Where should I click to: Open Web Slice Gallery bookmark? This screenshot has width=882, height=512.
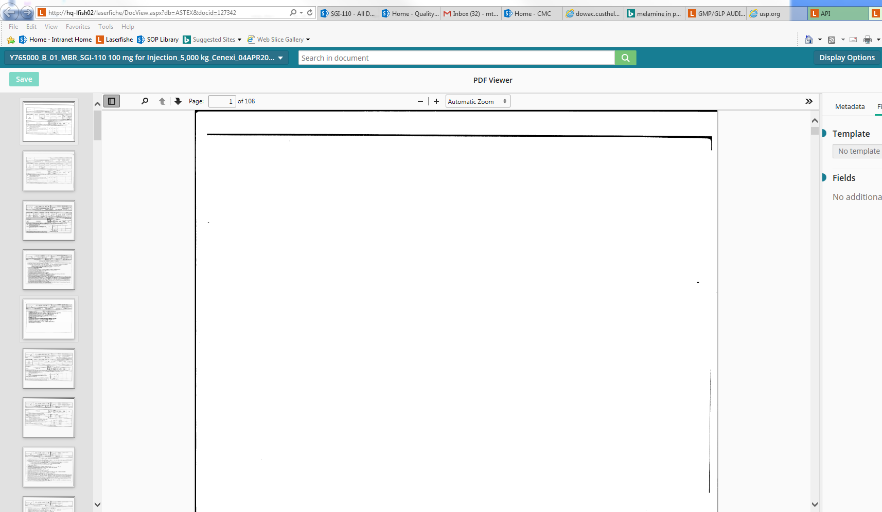coord(278,40)
